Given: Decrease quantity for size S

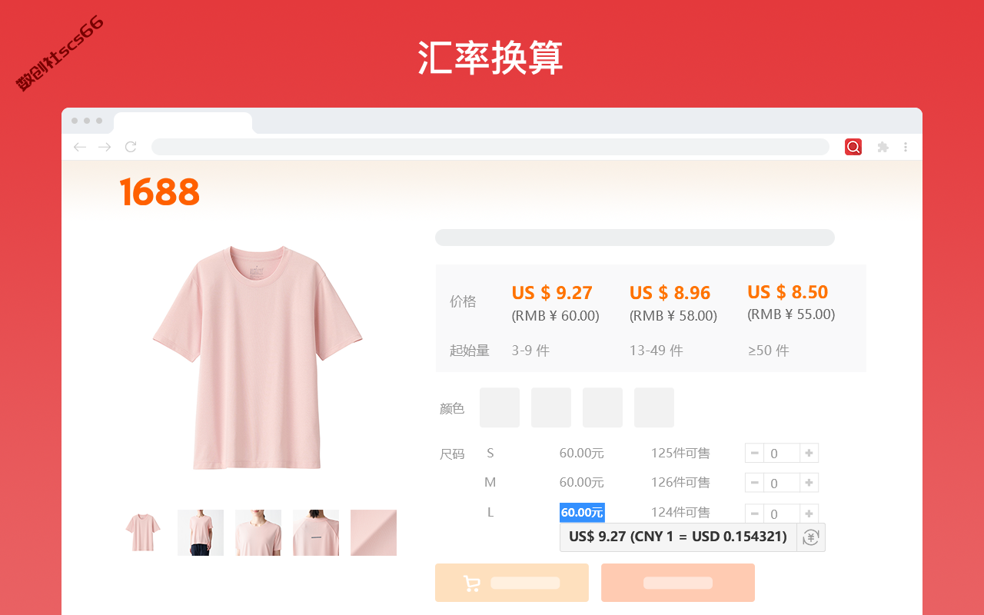Looking at the screenshot, I should (x=755, y=454).
